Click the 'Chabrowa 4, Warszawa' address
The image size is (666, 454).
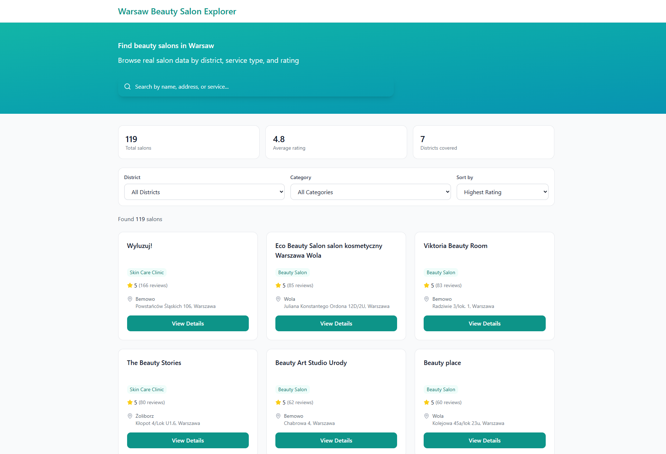309,423
